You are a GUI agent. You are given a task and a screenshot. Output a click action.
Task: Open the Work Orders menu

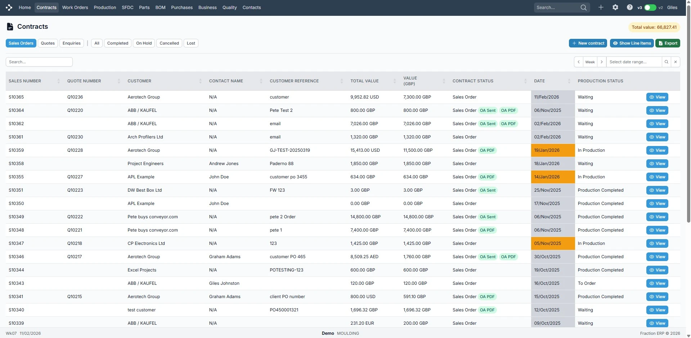point(75,8)
